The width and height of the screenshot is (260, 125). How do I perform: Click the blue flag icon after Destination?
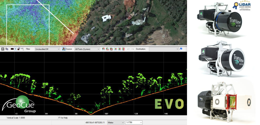coord(181,49)
